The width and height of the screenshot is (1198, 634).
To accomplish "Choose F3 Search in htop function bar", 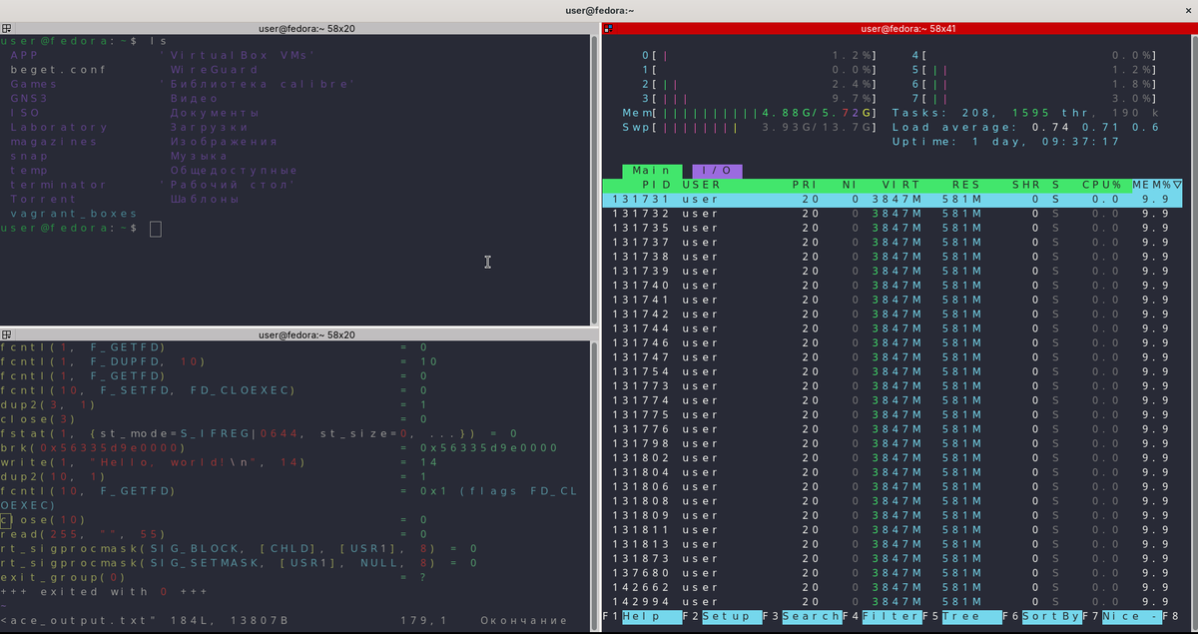I will coord(801,617).
